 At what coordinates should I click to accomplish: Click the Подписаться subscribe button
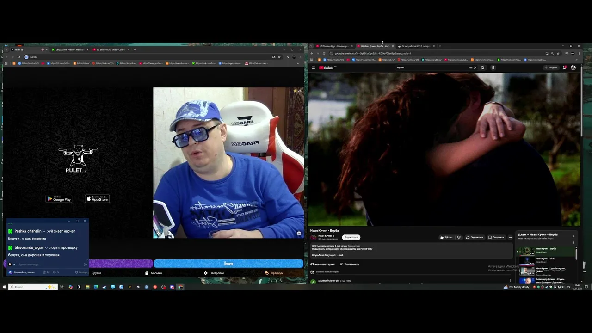351,237
